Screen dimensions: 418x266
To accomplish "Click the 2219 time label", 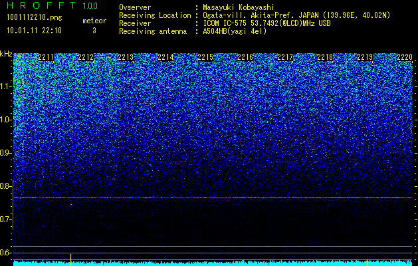I will coord(365,57).
